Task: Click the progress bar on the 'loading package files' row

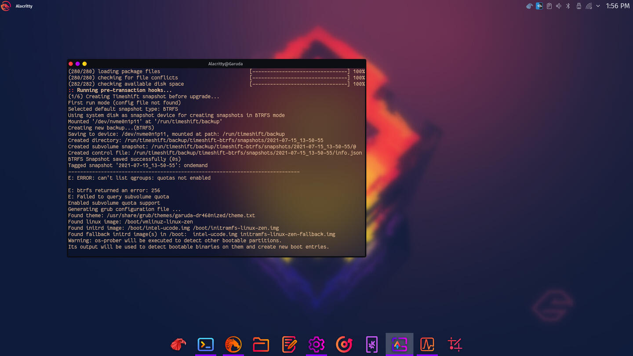Action: [x=300, y=71]
